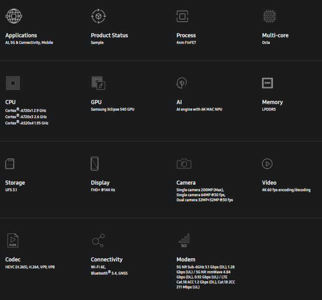
Task: Click the AI head icon
Action: coord(182,83)
